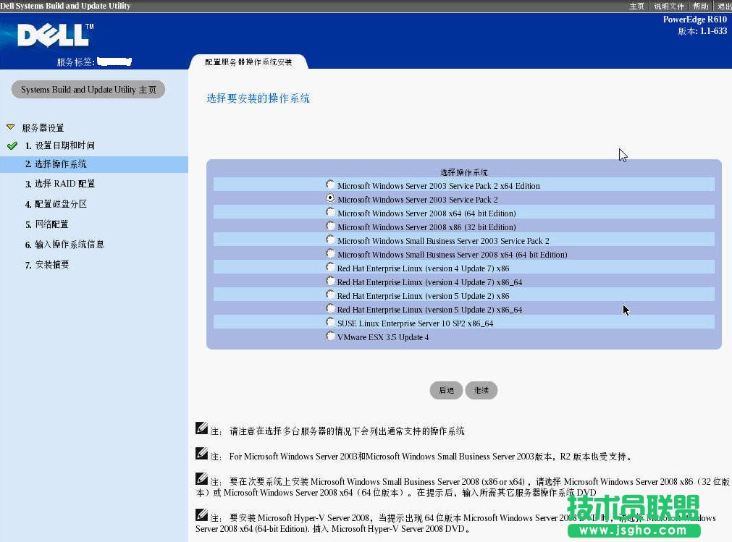The height and width of the screenshot is (542, 732).
Task: Click the note icon beside the Hyper-V Server 2008 note
Action: pyautogui.click(x=201, y=515)
